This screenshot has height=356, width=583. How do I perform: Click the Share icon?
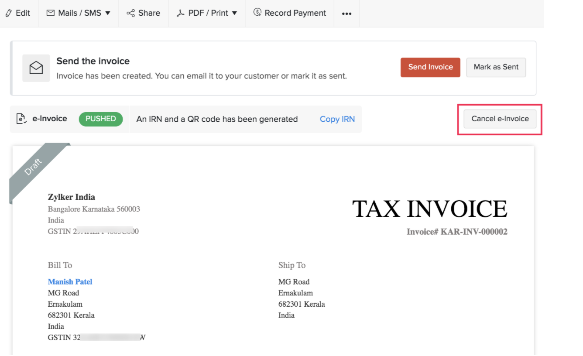(x=130, y=13)
